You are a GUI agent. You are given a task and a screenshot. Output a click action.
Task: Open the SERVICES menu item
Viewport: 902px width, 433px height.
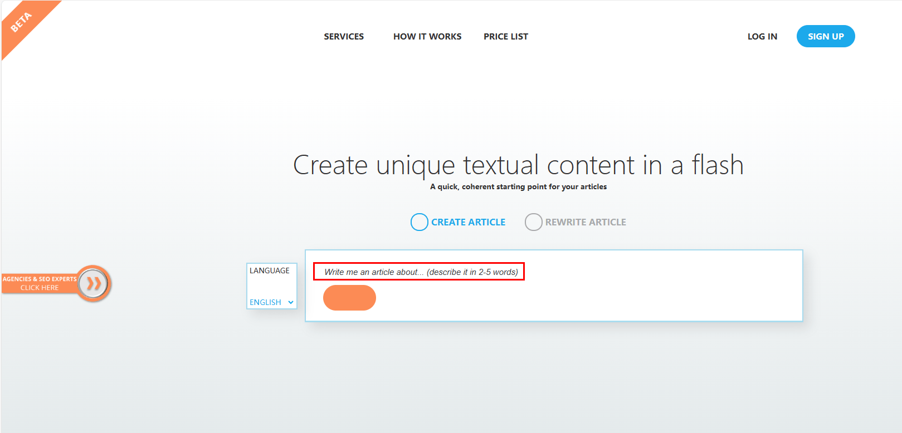click(344, 37)
